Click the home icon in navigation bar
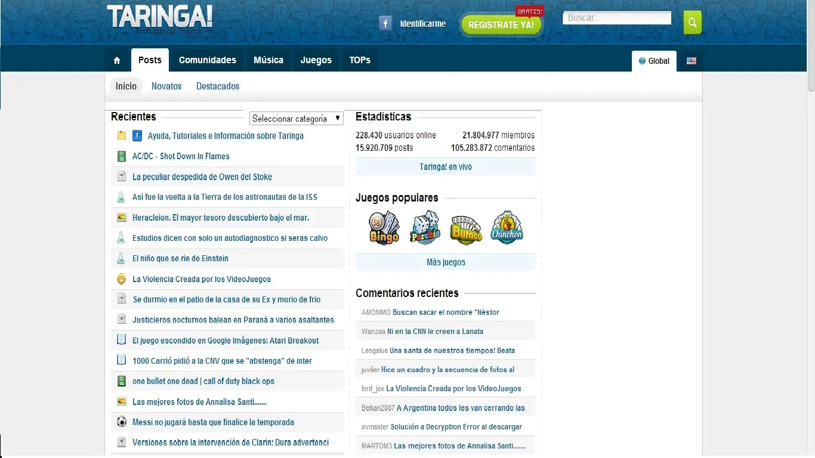Screen dimensions: 815x458 [x=117, y=60]
